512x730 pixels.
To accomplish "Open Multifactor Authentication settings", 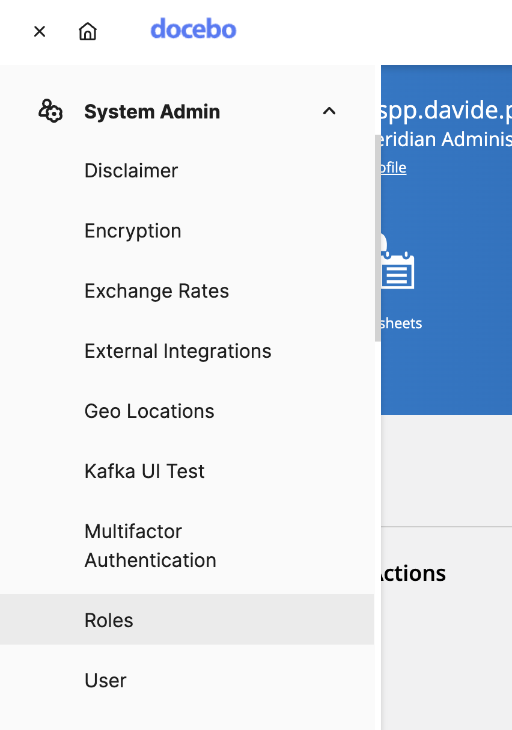I will click(150, 545).
